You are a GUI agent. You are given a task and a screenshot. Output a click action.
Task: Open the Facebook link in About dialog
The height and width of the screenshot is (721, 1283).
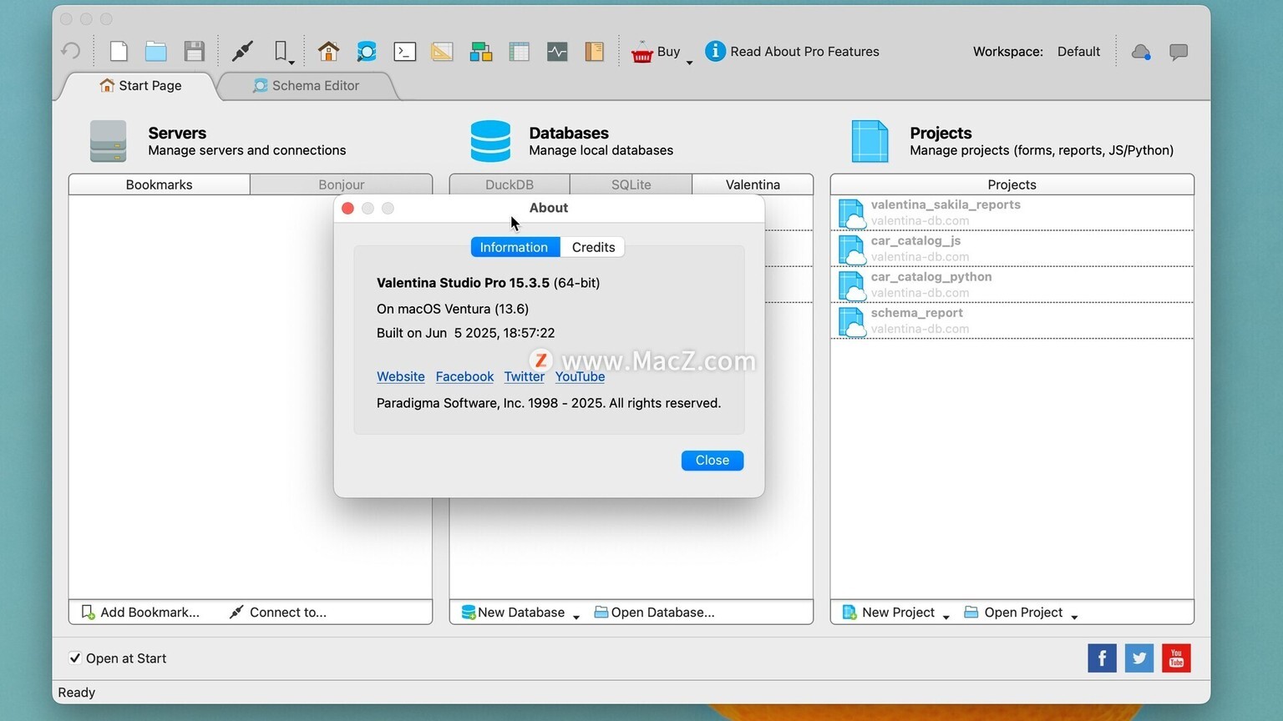click(x=464, y=376)
